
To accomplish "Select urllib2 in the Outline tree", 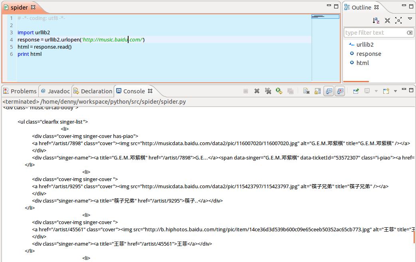I will click(365, 45).
